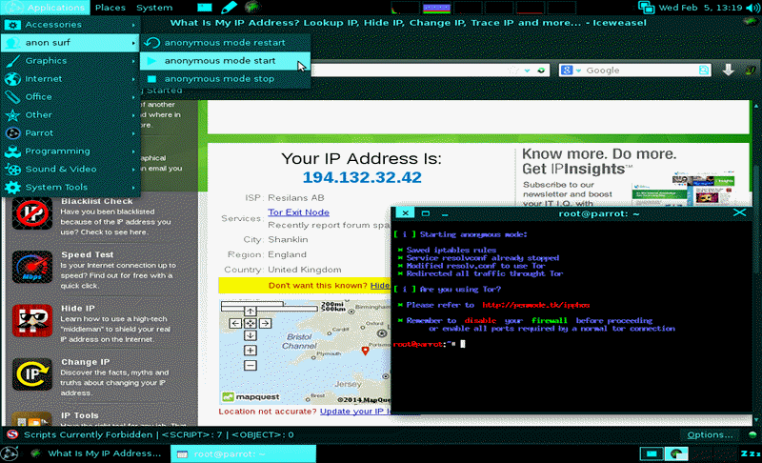Zoom in on the map
762x463 pixels.
click(x=251, y=351)
